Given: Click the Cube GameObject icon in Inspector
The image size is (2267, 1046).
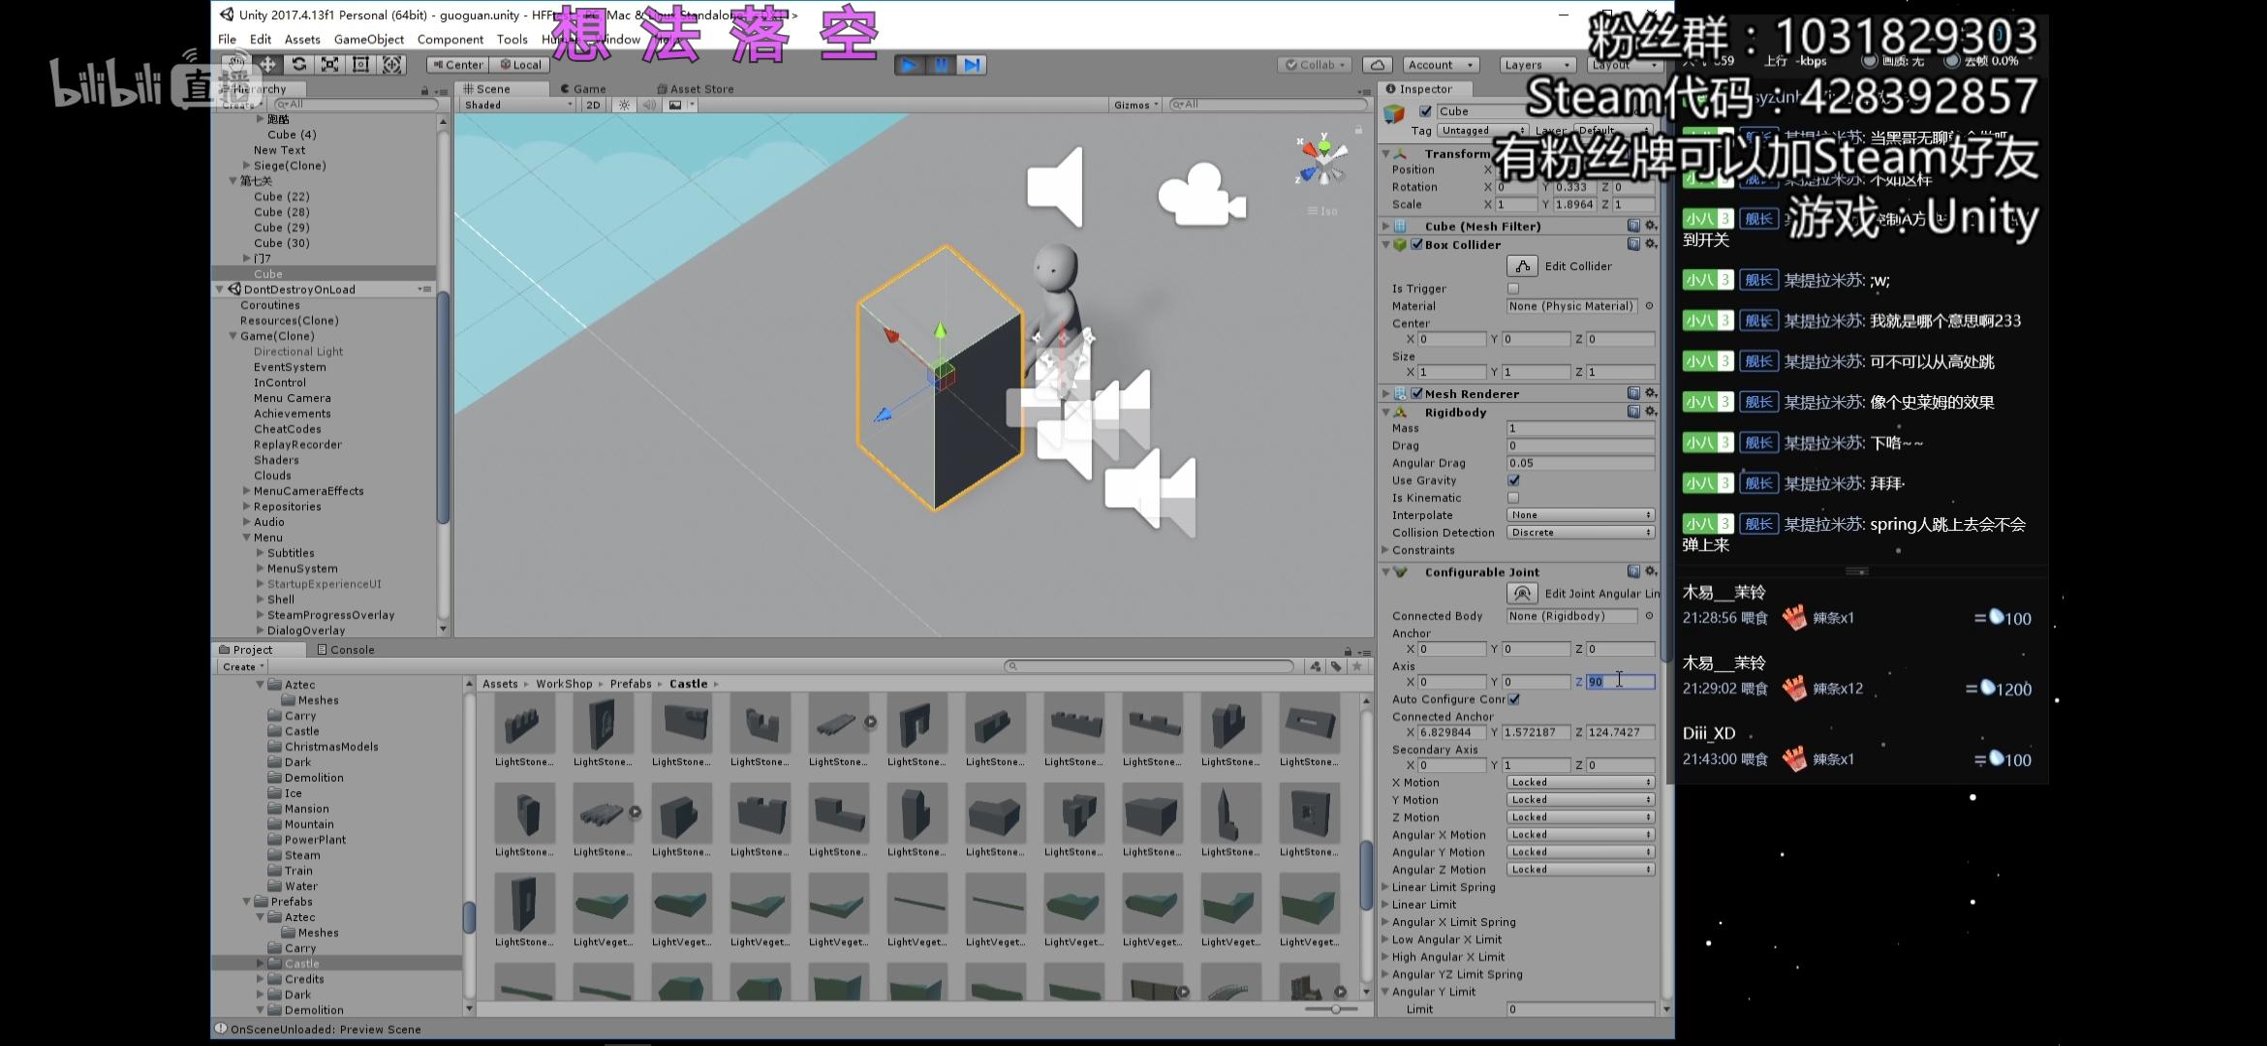Looking at the screenshot, I should (x=1395, y=114).
